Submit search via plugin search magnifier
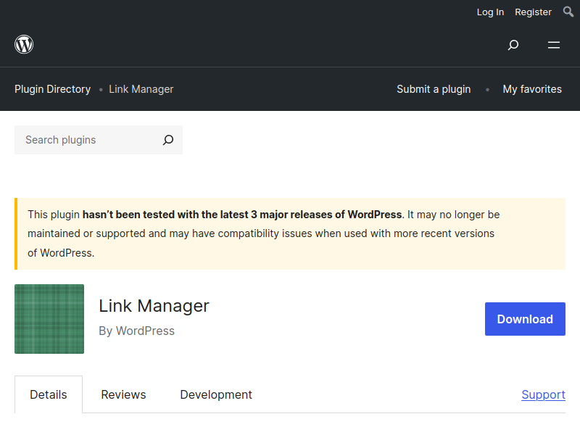The height and width of the screenshot is (435, 580). click(168, 140)
